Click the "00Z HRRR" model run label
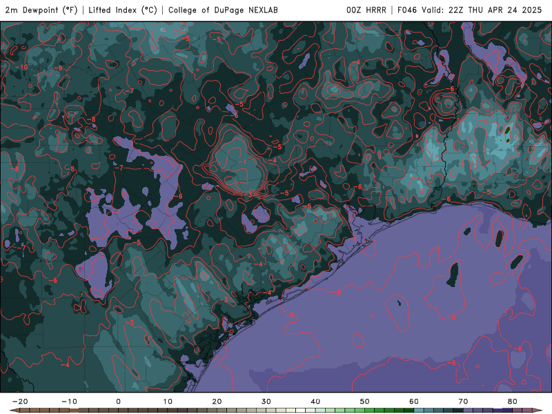 366,10
